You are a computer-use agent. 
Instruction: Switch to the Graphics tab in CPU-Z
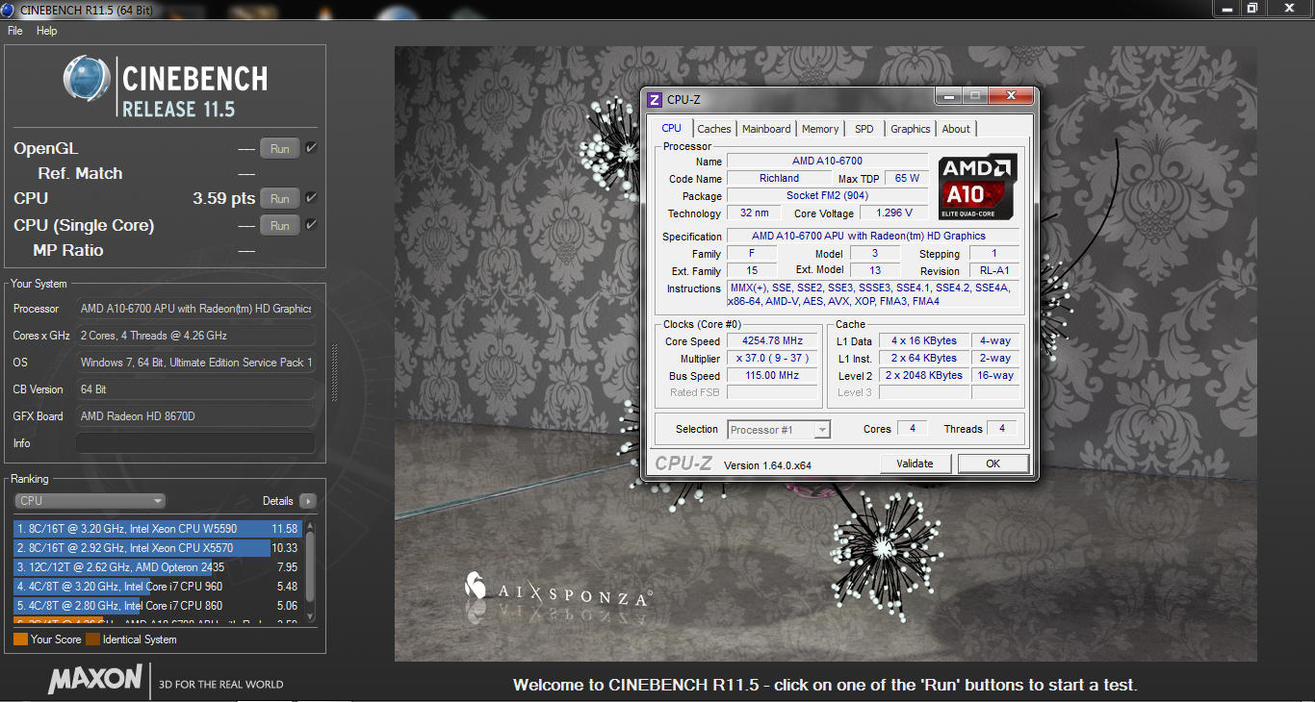(x=910, y=129)
